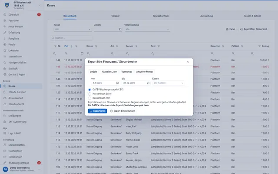Screen dimensions: 278x174
Task: Open filter funnel for Person column
Action: [136, 47]
